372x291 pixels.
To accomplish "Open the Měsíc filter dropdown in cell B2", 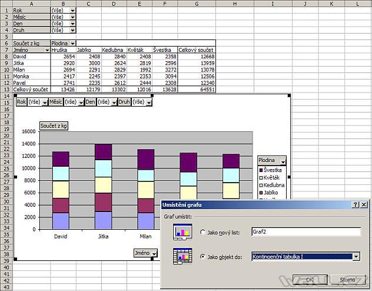I will pyautogui.click(x=72, y=17).
